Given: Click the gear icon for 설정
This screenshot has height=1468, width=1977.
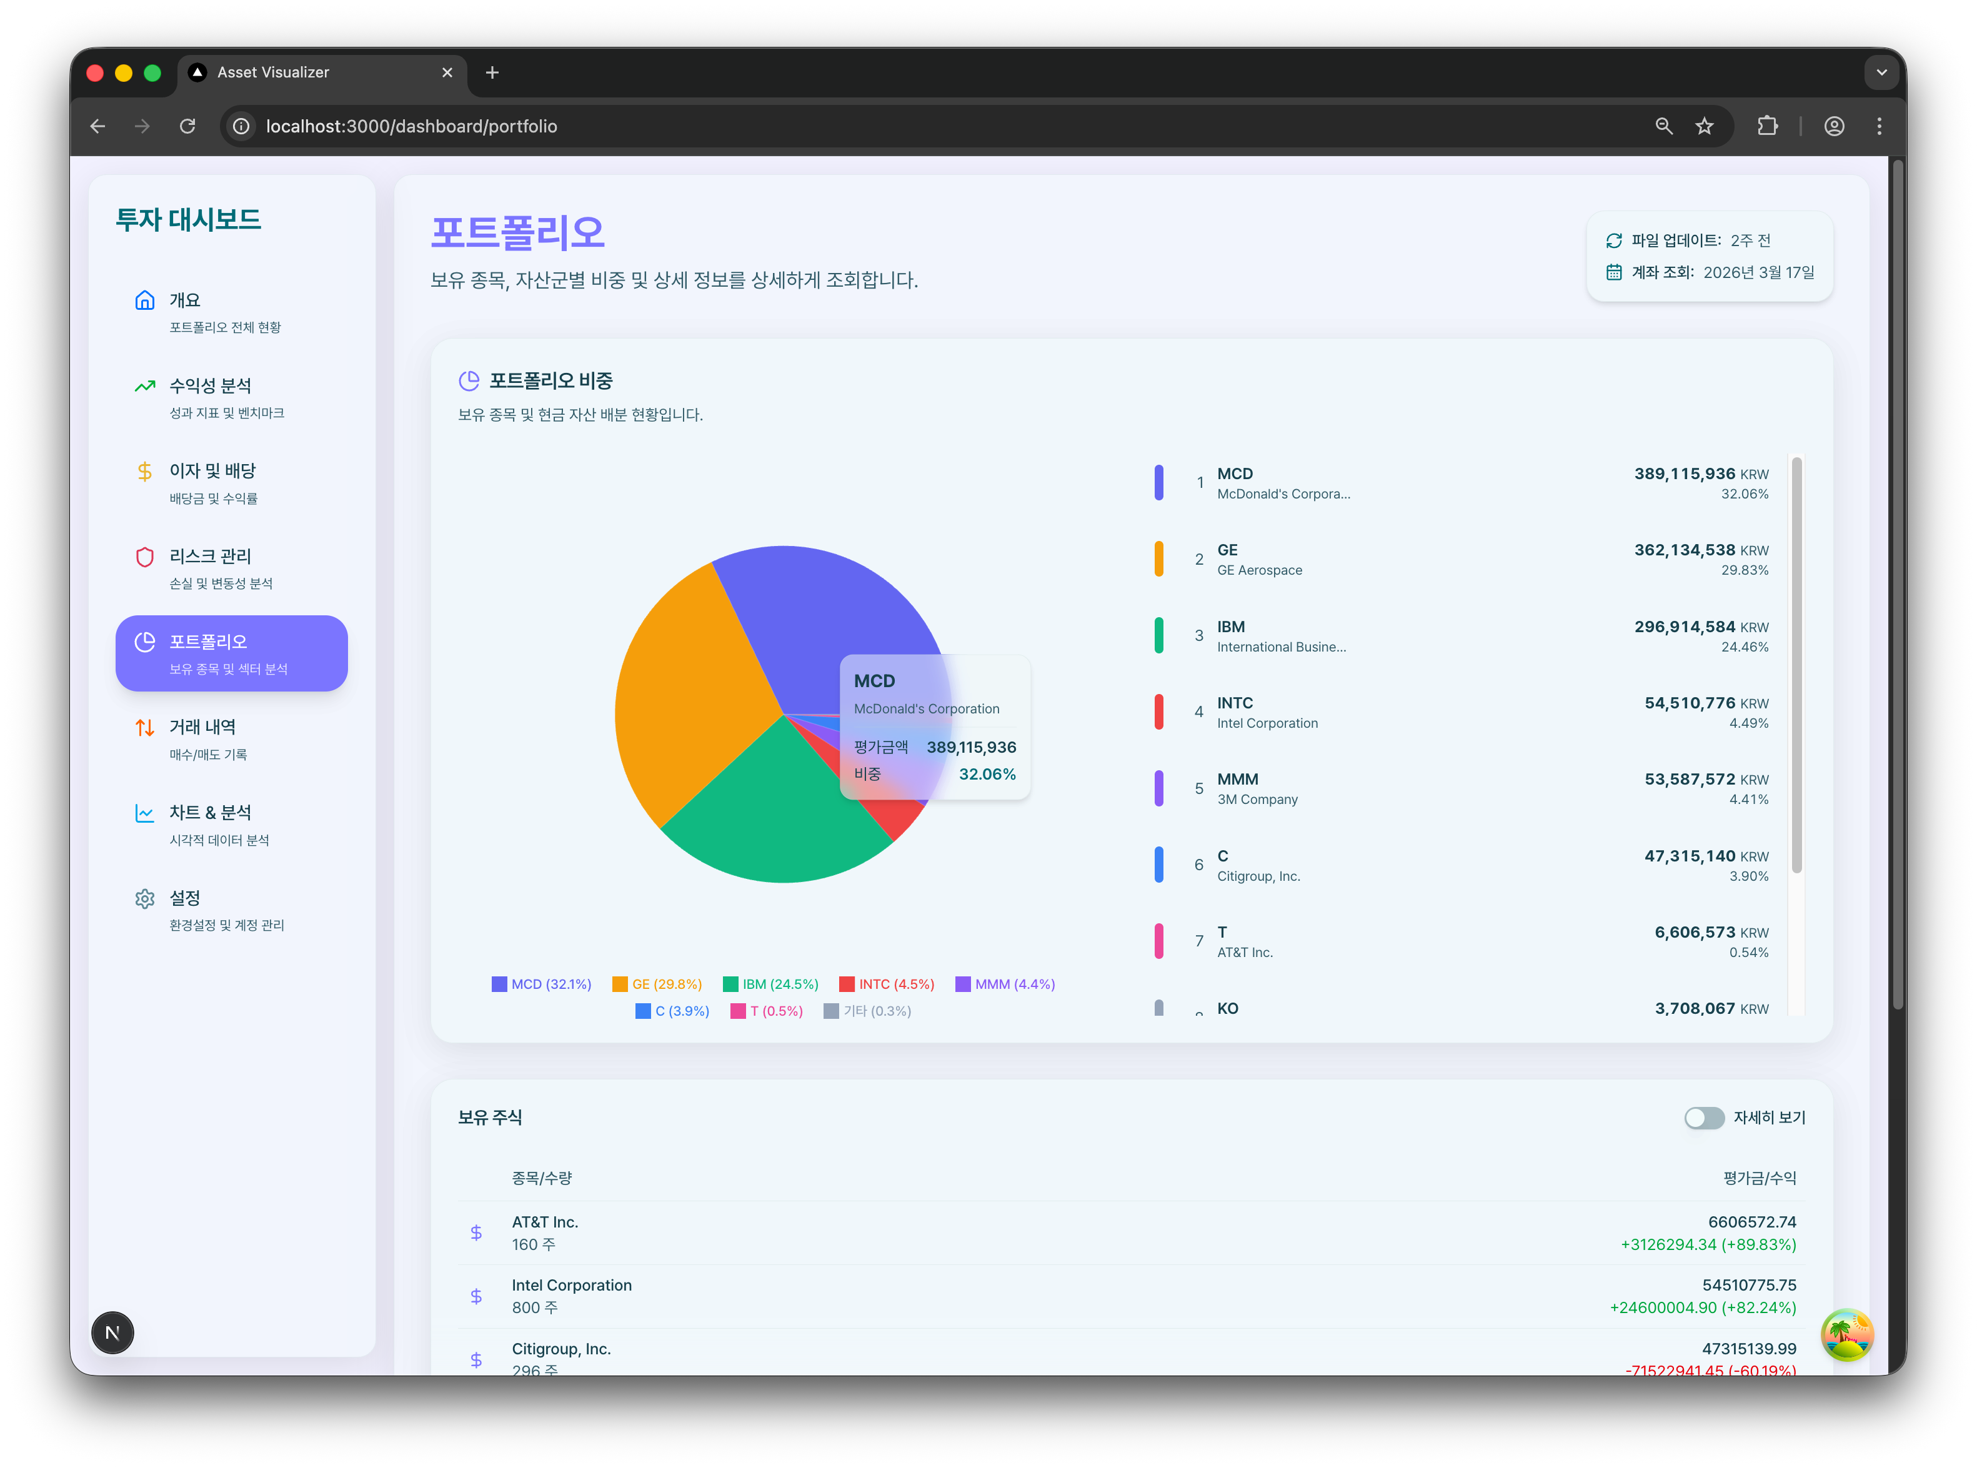Looking at the screenshot, I should click(144, 898).
